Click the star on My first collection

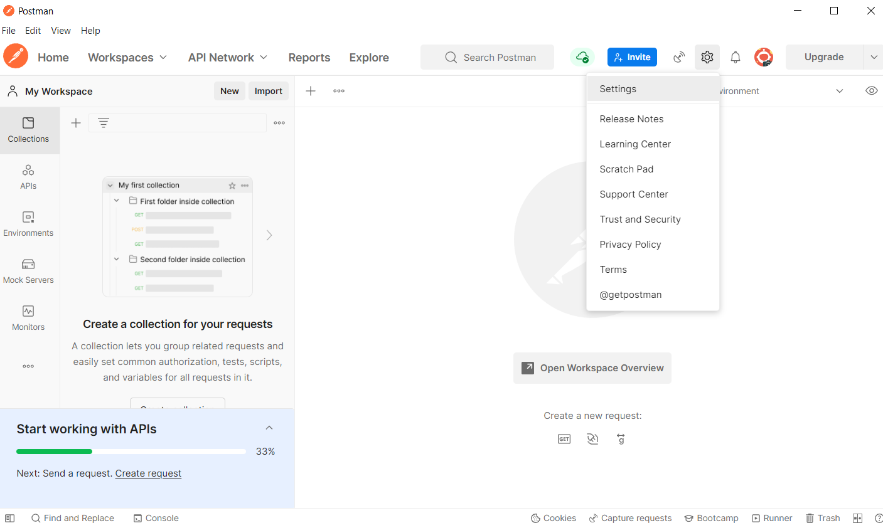tap(232, 186)
